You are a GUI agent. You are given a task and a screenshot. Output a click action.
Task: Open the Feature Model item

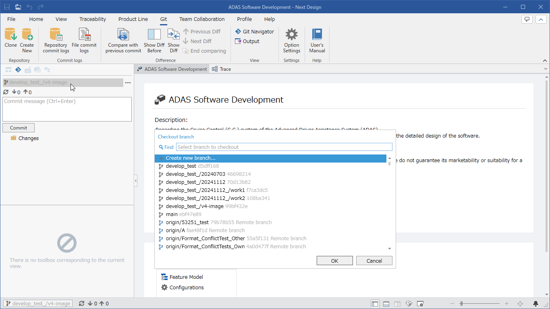tap(182, 277)
